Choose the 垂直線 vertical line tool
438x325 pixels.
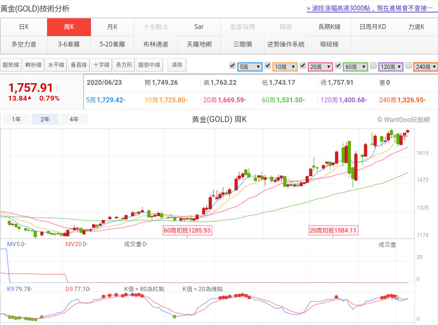click(79, 65)
